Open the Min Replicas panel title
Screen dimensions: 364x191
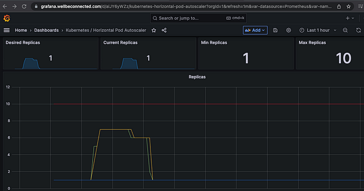coord(214,43)
